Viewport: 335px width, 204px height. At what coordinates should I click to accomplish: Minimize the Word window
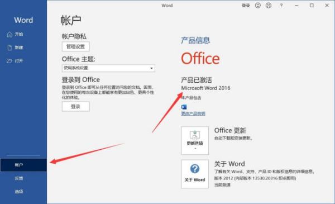click(x=296, y=6)
